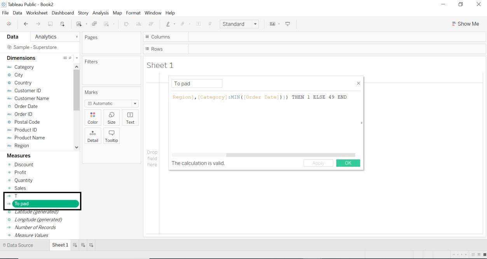Click the undo back arrow in toolbar
Viewport: 487px width, 259px height.
[x=26, y=24]
